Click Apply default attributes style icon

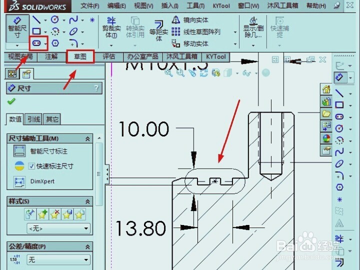30,214
